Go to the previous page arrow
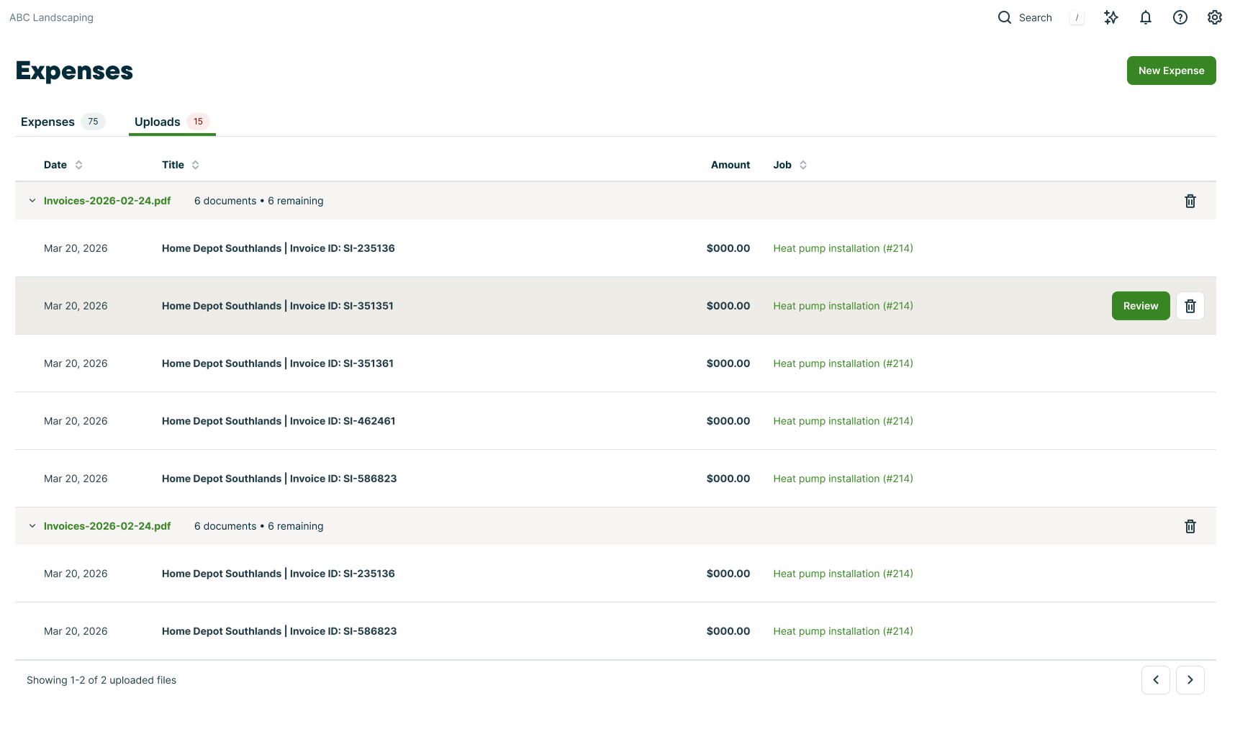1235x737 pixels. (x=1156, y=680)
